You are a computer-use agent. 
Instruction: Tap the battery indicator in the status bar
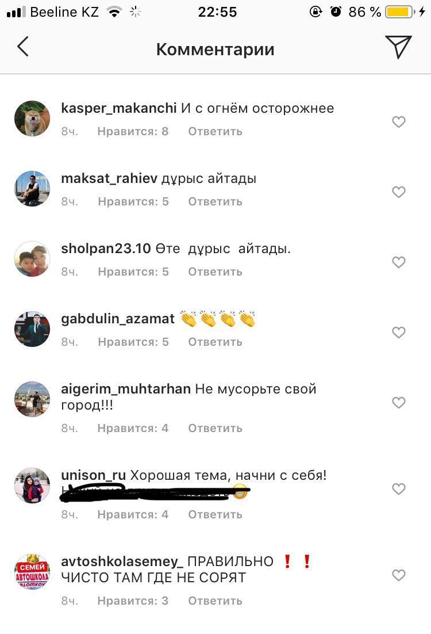click(x=400, y=12)
